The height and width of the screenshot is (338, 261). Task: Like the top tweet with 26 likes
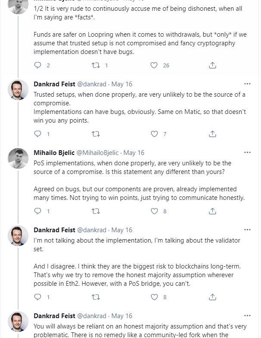click(154, 65)
